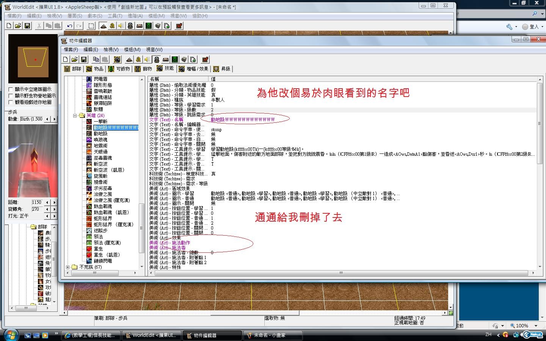The image size is (546, 341).
Task: Enable 顯示中立建築圖示 checkbox
Action: [11, 89]
